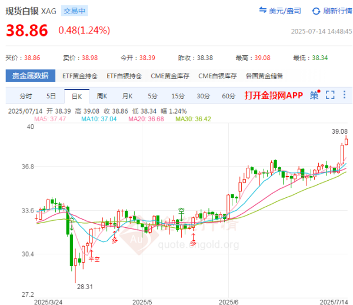Click the 今开 38.39 value
The image size is (353, 305).
click(x=147, y=58)
